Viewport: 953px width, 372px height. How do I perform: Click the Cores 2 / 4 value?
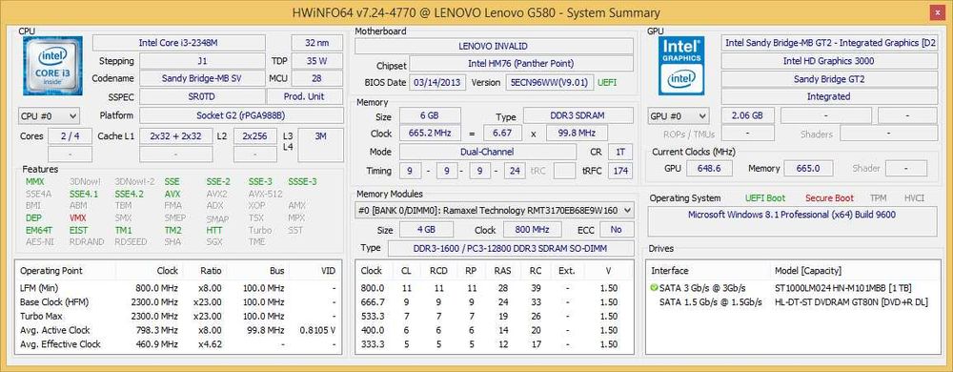pyautogui.click(x=70, y=136)
